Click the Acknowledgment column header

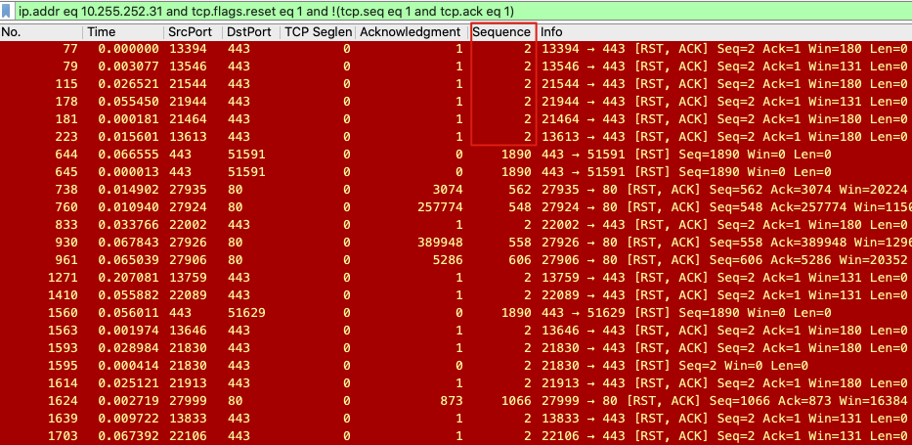(411, 32)
